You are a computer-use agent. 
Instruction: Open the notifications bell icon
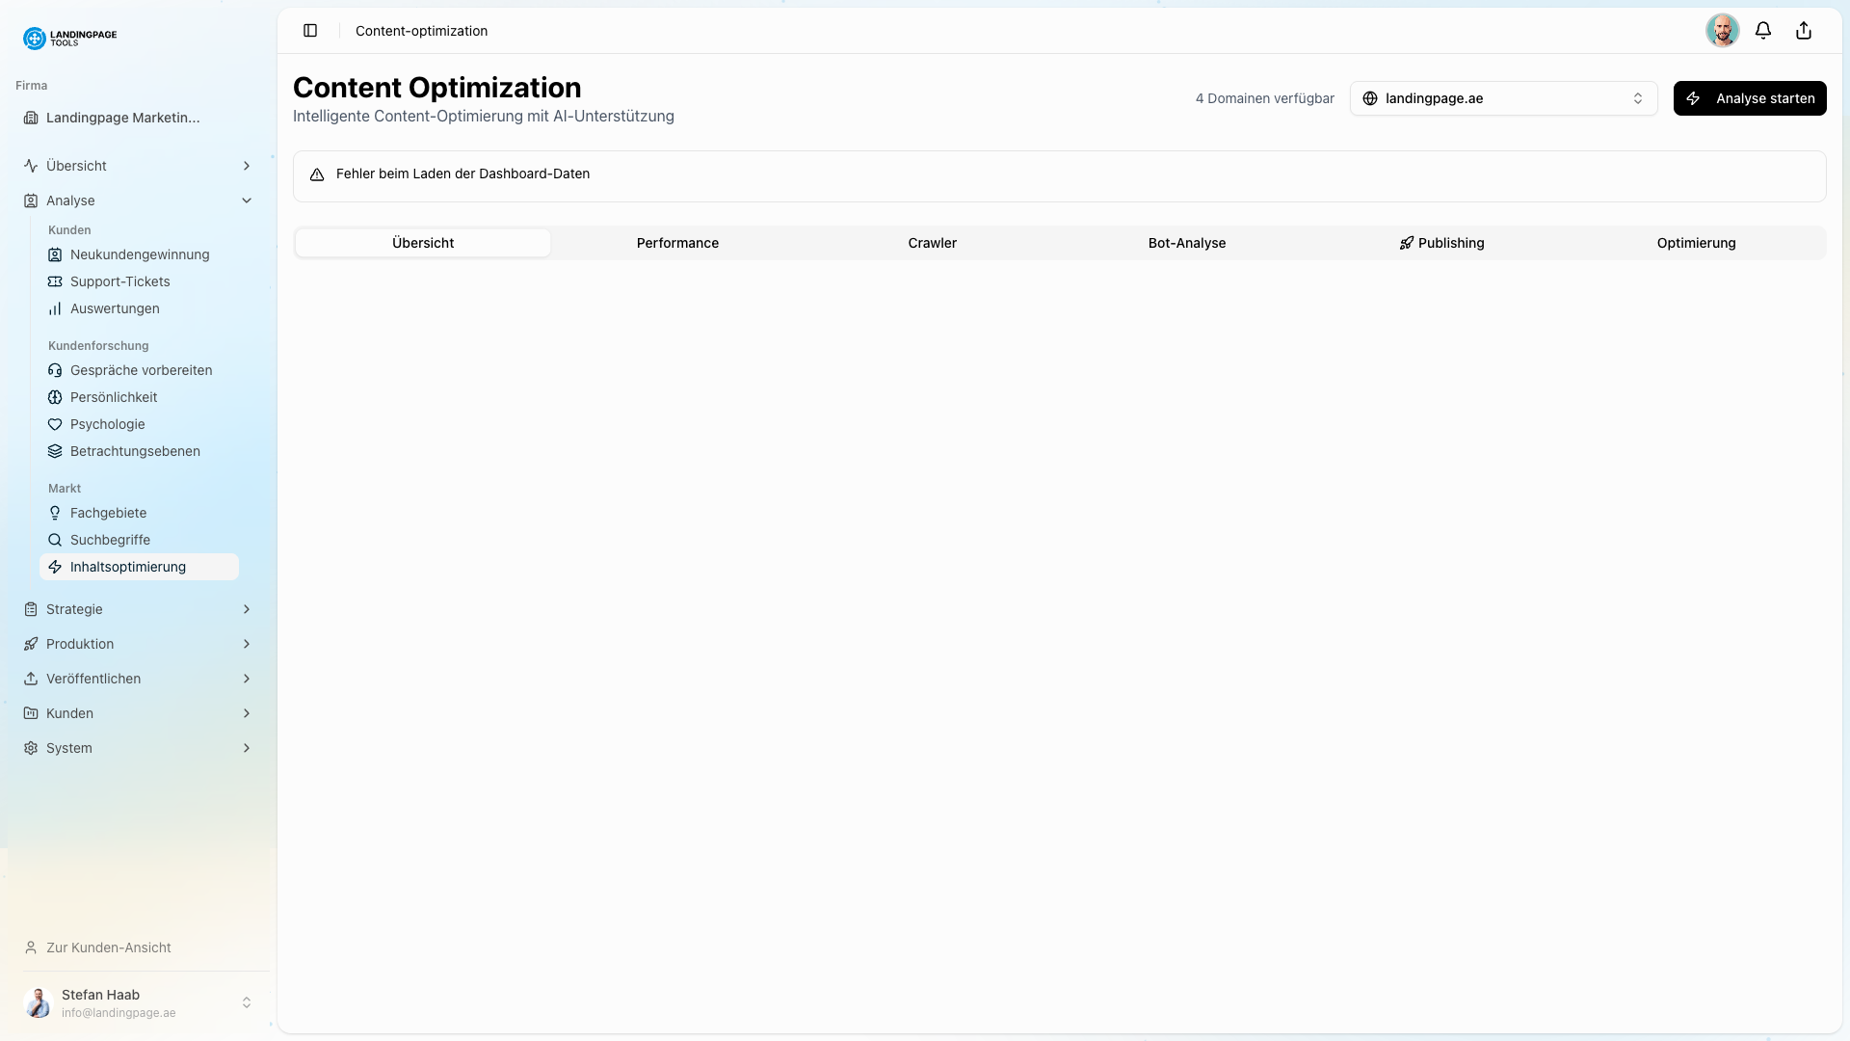(x=1762, y=30)
